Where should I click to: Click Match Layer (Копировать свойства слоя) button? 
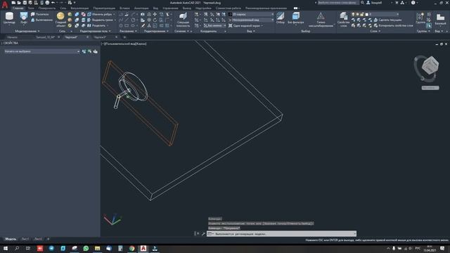[393, 25]
